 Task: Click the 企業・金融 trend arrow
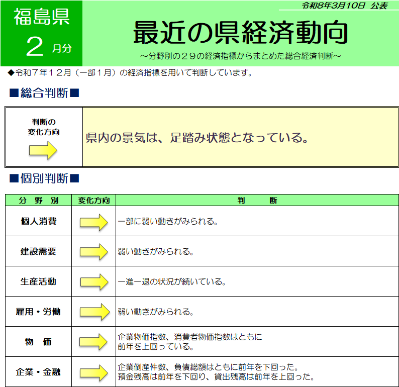pyautogui.click(x=94, y=372)
